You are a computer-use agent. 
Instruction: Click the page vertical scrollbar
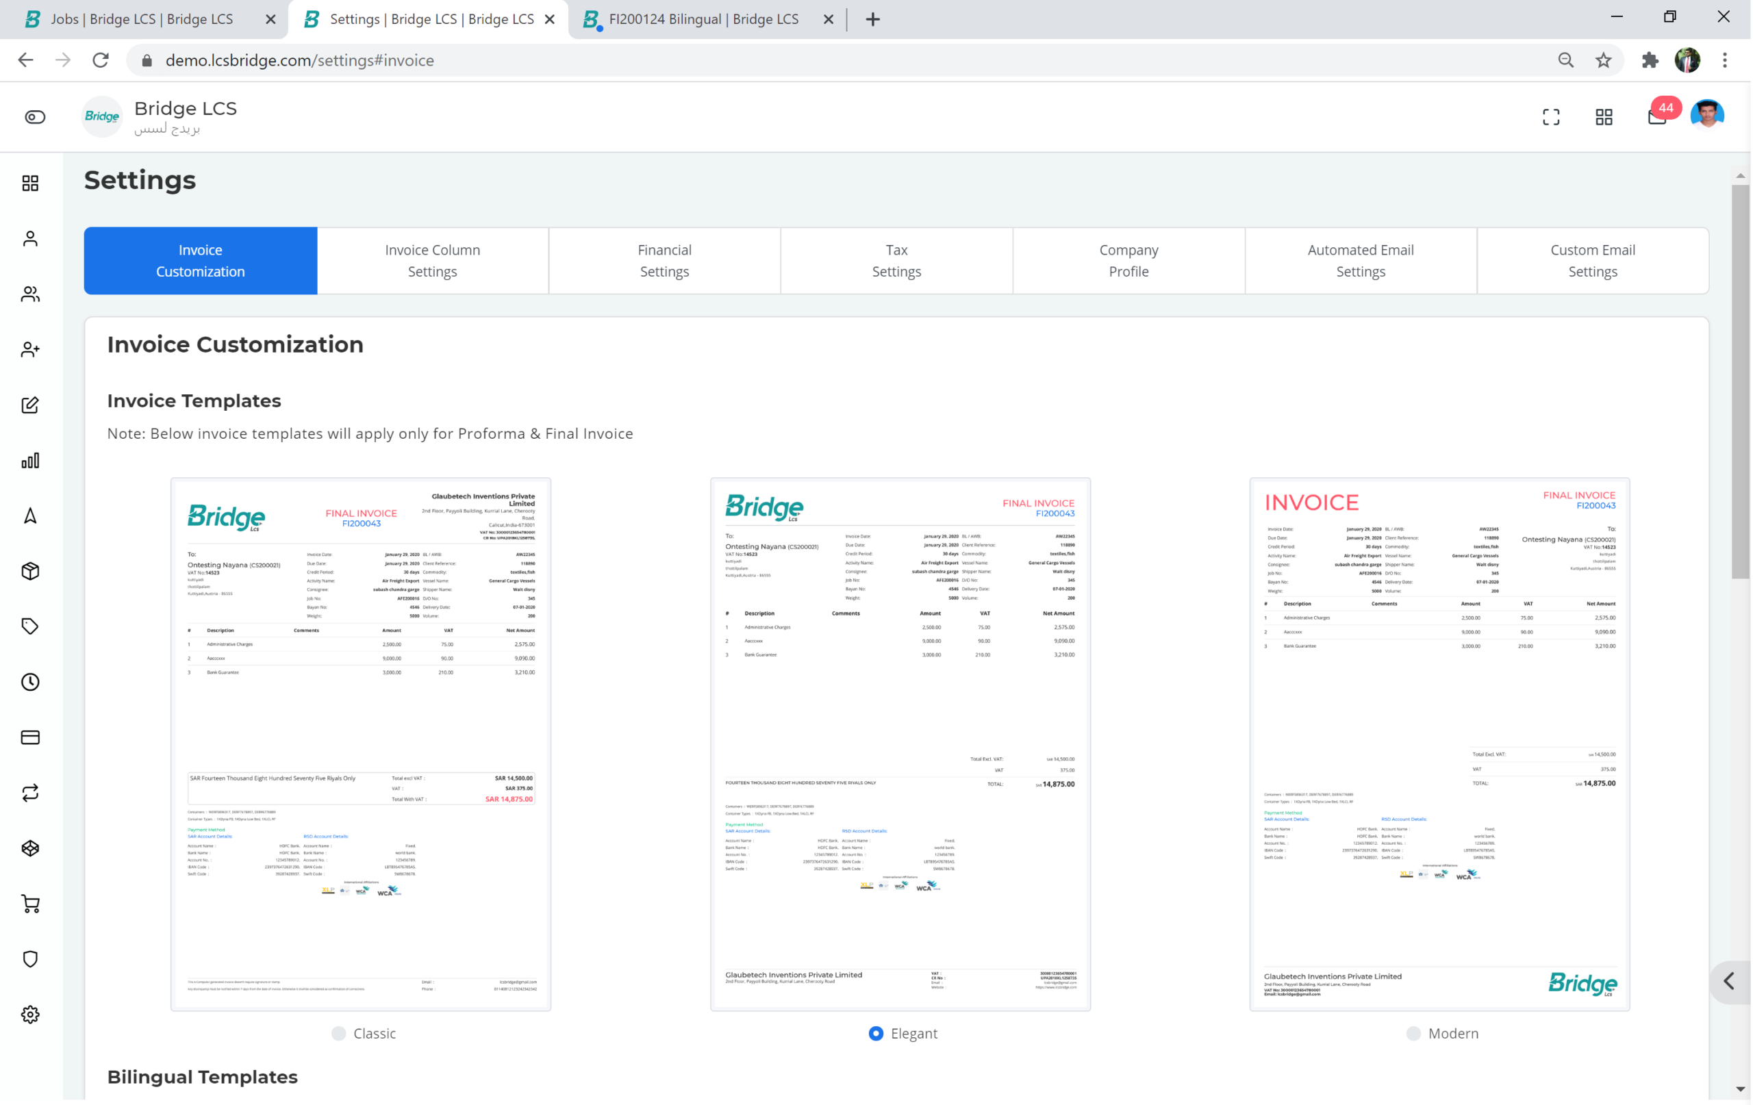coord(1741,382)
